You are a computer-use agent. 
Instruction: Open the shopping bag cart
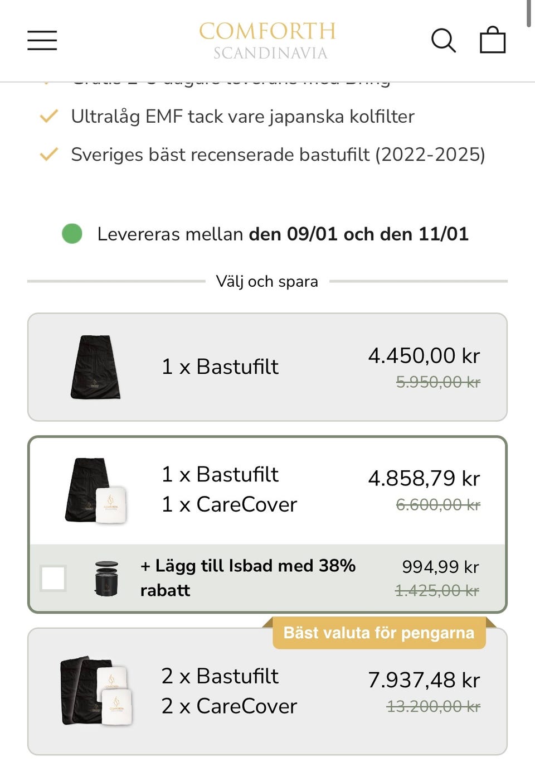493,40
